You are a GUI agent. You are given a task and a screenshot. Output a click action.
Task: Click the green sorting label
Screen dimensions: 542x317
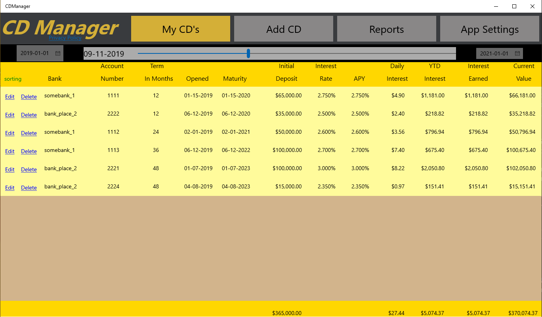point(13,79)
